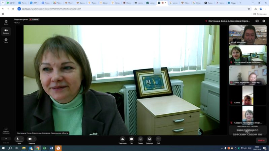This screenshot has width=269, height=151.
Task: Open Outlook from the taskbar
Action: 31,148
